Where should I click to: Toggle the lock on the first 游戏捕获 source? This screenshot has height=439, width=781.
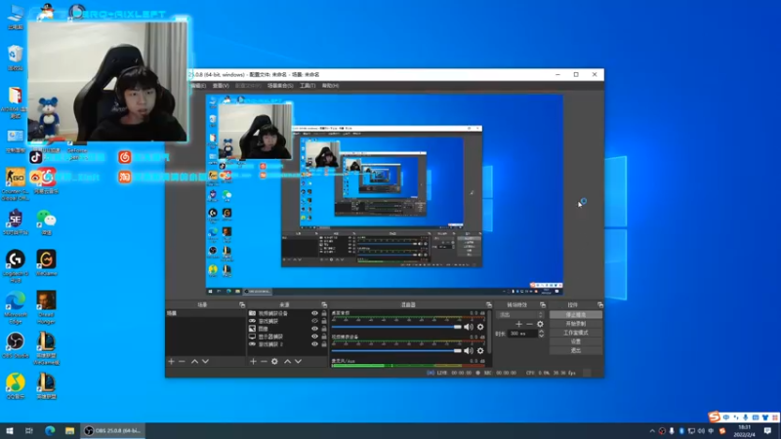point(324,321)
